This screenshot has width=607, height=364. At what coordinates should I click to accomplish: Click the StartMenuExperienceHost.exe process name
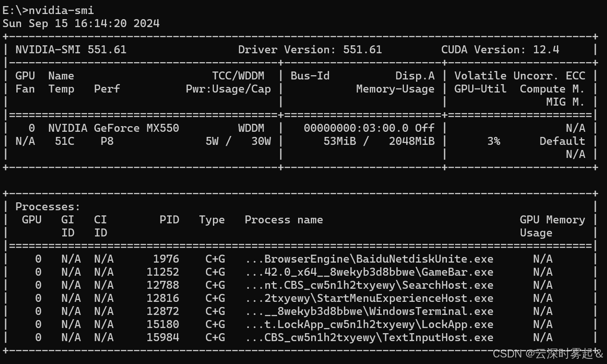coord(369,298)
